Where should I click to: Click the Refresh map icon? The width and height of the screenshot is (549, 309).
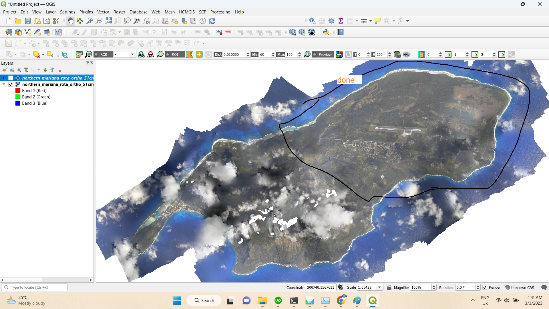[212, 21]
